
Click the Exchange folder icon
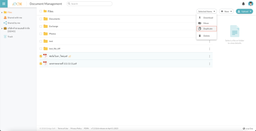pos(46,26)
